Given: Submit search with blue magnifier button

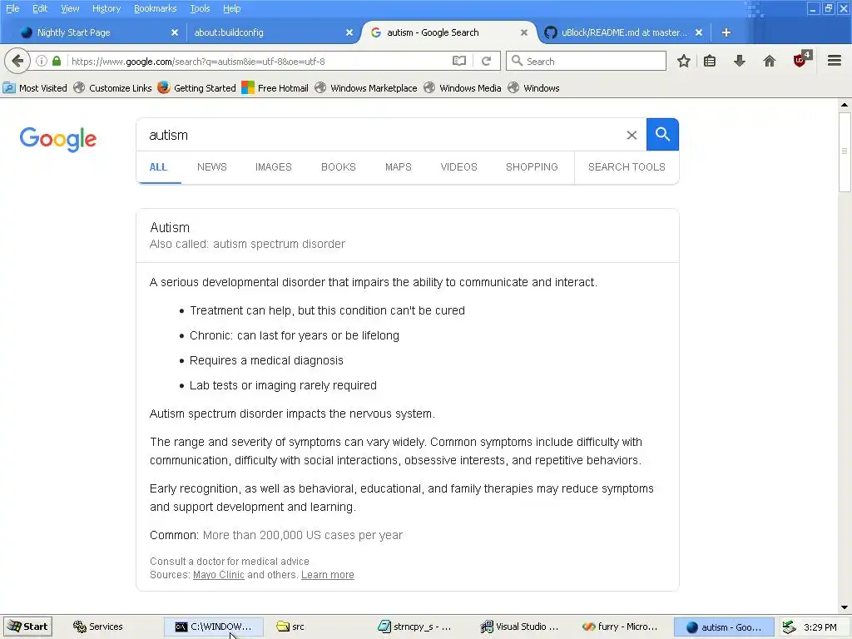Looking at the screenshot, I should pyautogui.click(x=662, y=134).
